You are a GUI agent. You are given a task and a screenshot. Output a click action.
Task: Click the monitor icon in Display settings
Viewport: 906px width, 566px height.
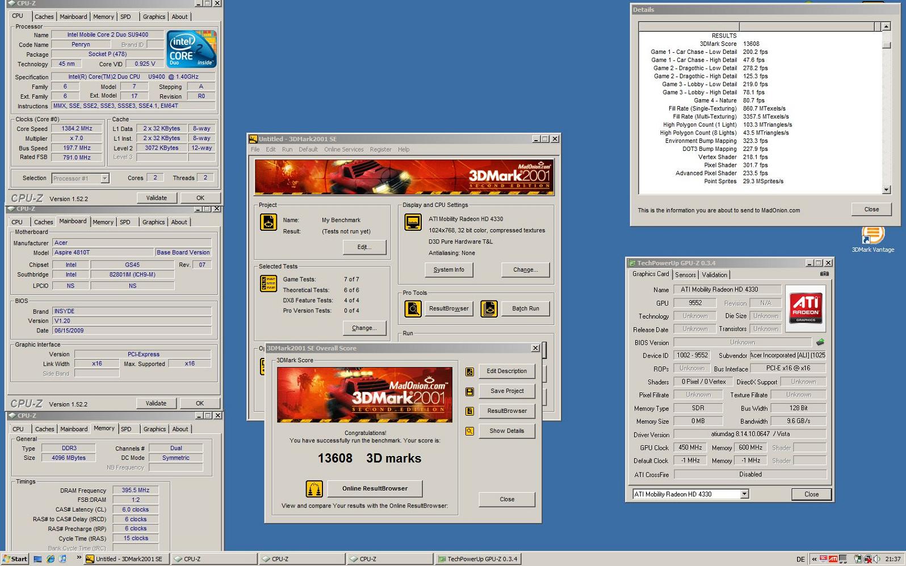click(x=413, y=222)
